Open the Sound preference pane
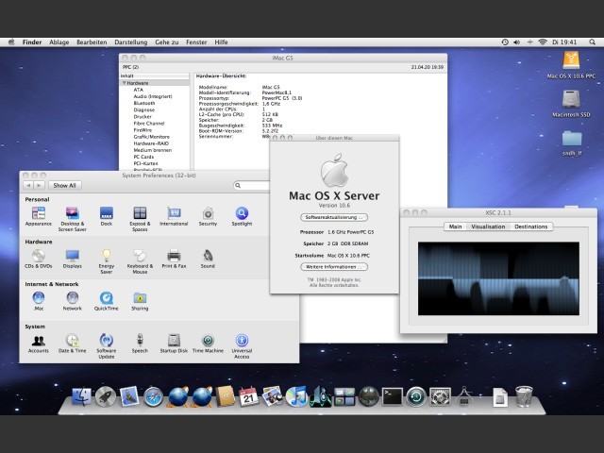This screenshot has height=453, width=604. pyautogui.click(x=208, y=259)
